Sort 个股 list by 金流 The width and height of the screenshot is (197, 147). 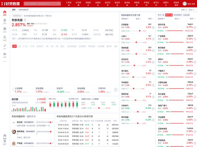pos(138,19)
